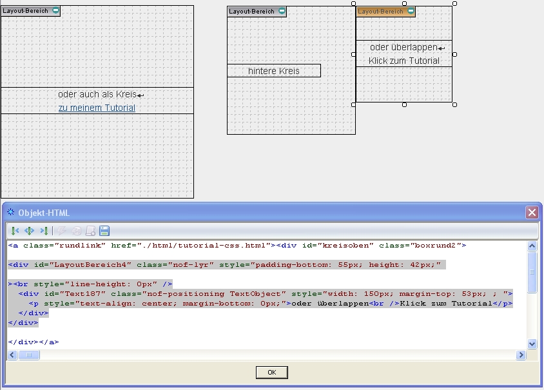Click the Objekt-HTML title bar icon

point(11,213)
